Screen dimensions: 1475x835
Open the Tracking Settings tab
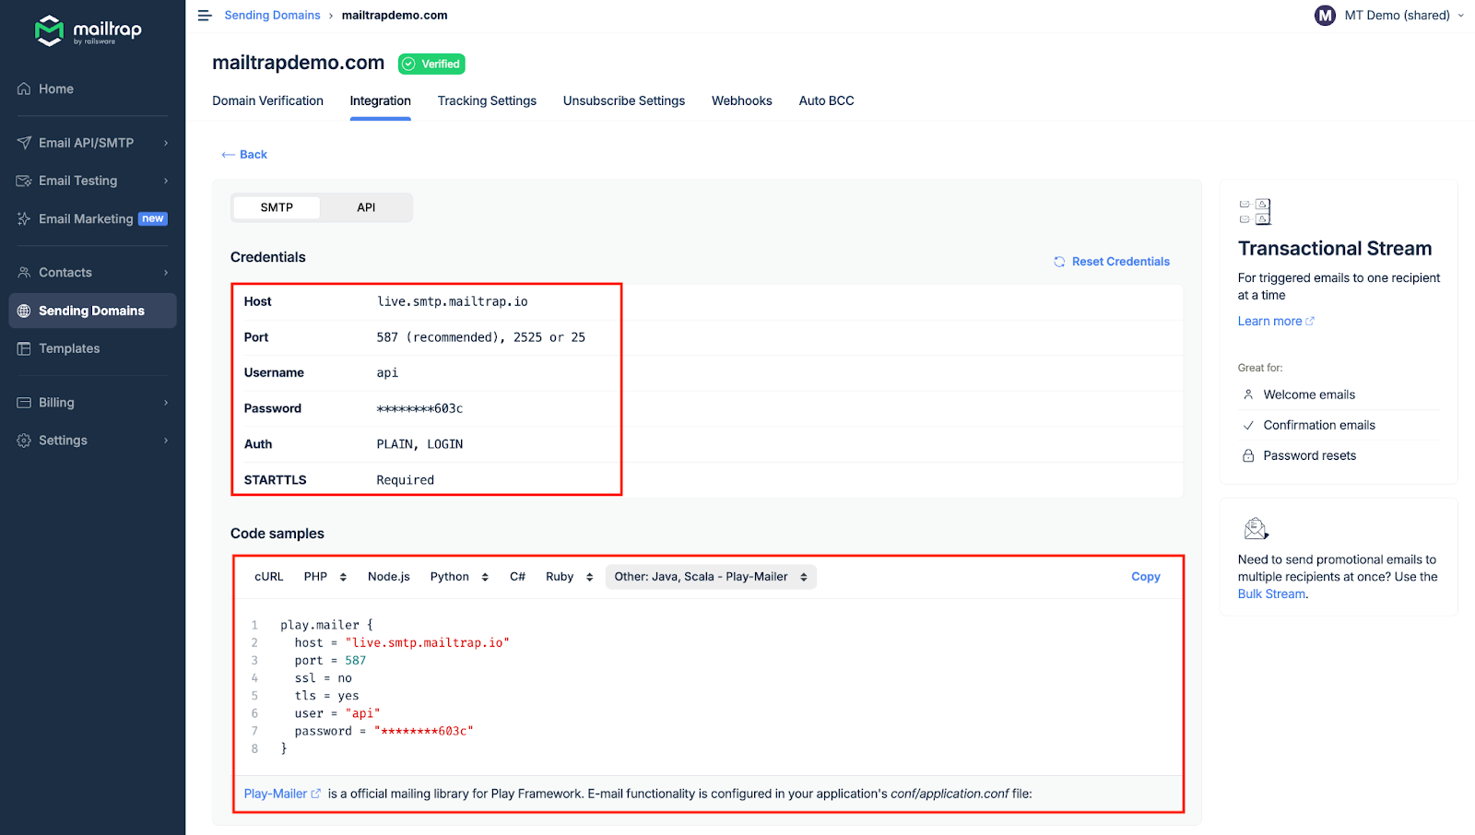tap(487, 101)
